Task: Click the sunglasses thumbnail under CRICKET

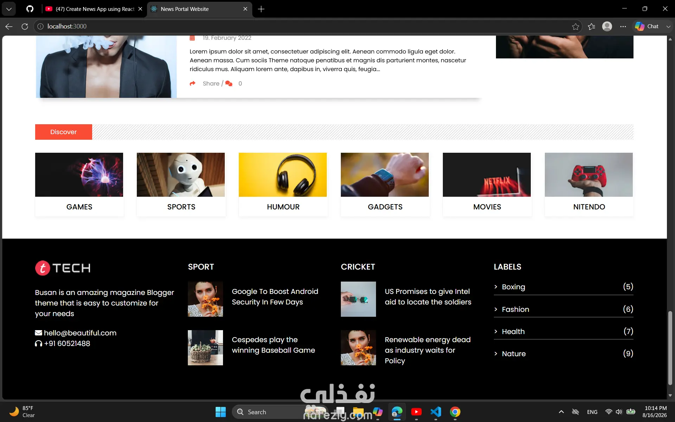Action: (x=358, y=299)
